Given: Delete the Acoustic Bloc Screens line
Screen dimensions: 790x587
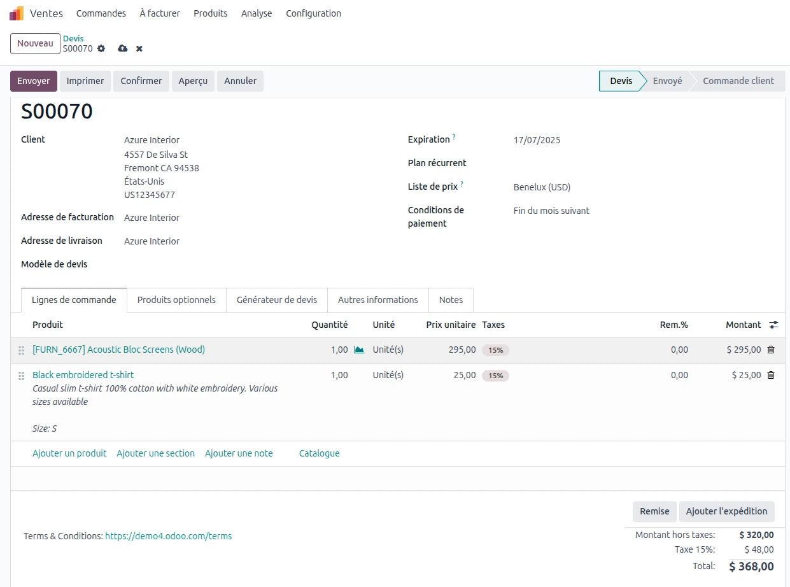Looking at the screenshot, I should [x=771, y=350].
